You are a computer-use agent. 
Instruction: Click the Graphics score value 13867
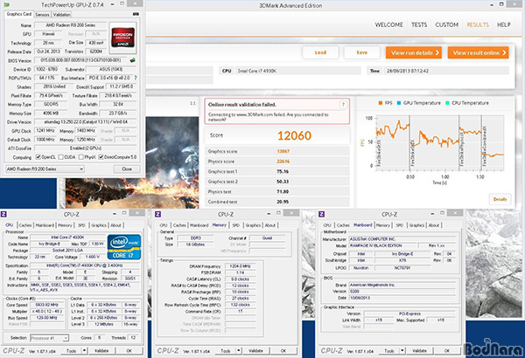point(283,151)
